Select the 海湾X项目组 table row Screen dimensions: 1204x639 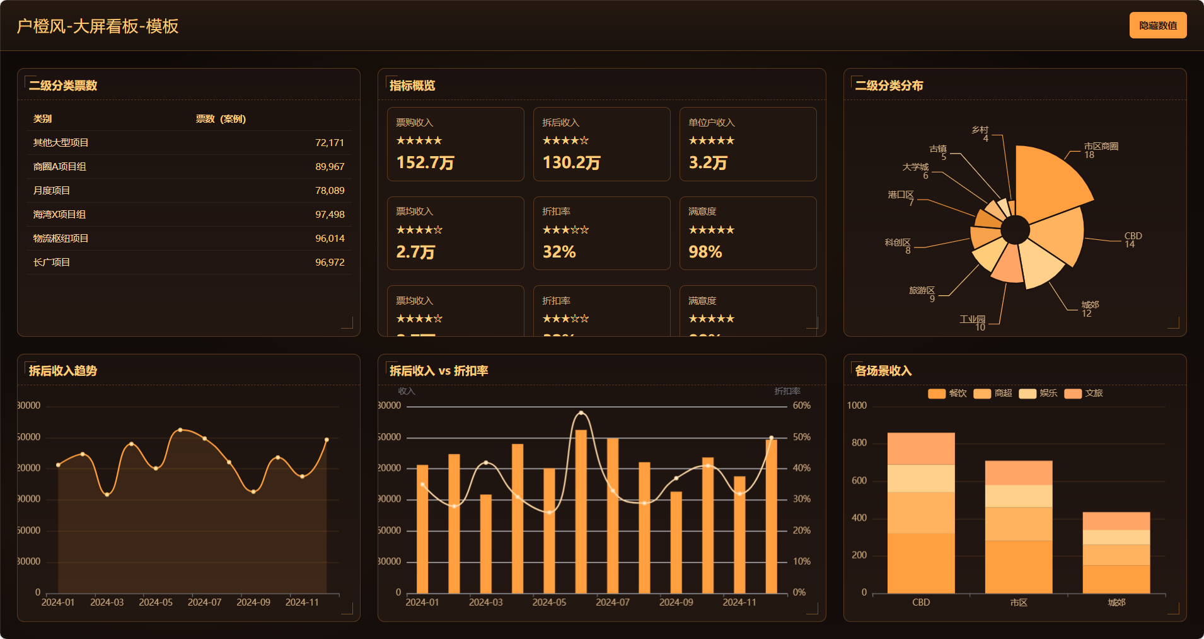tap(188, 215)
